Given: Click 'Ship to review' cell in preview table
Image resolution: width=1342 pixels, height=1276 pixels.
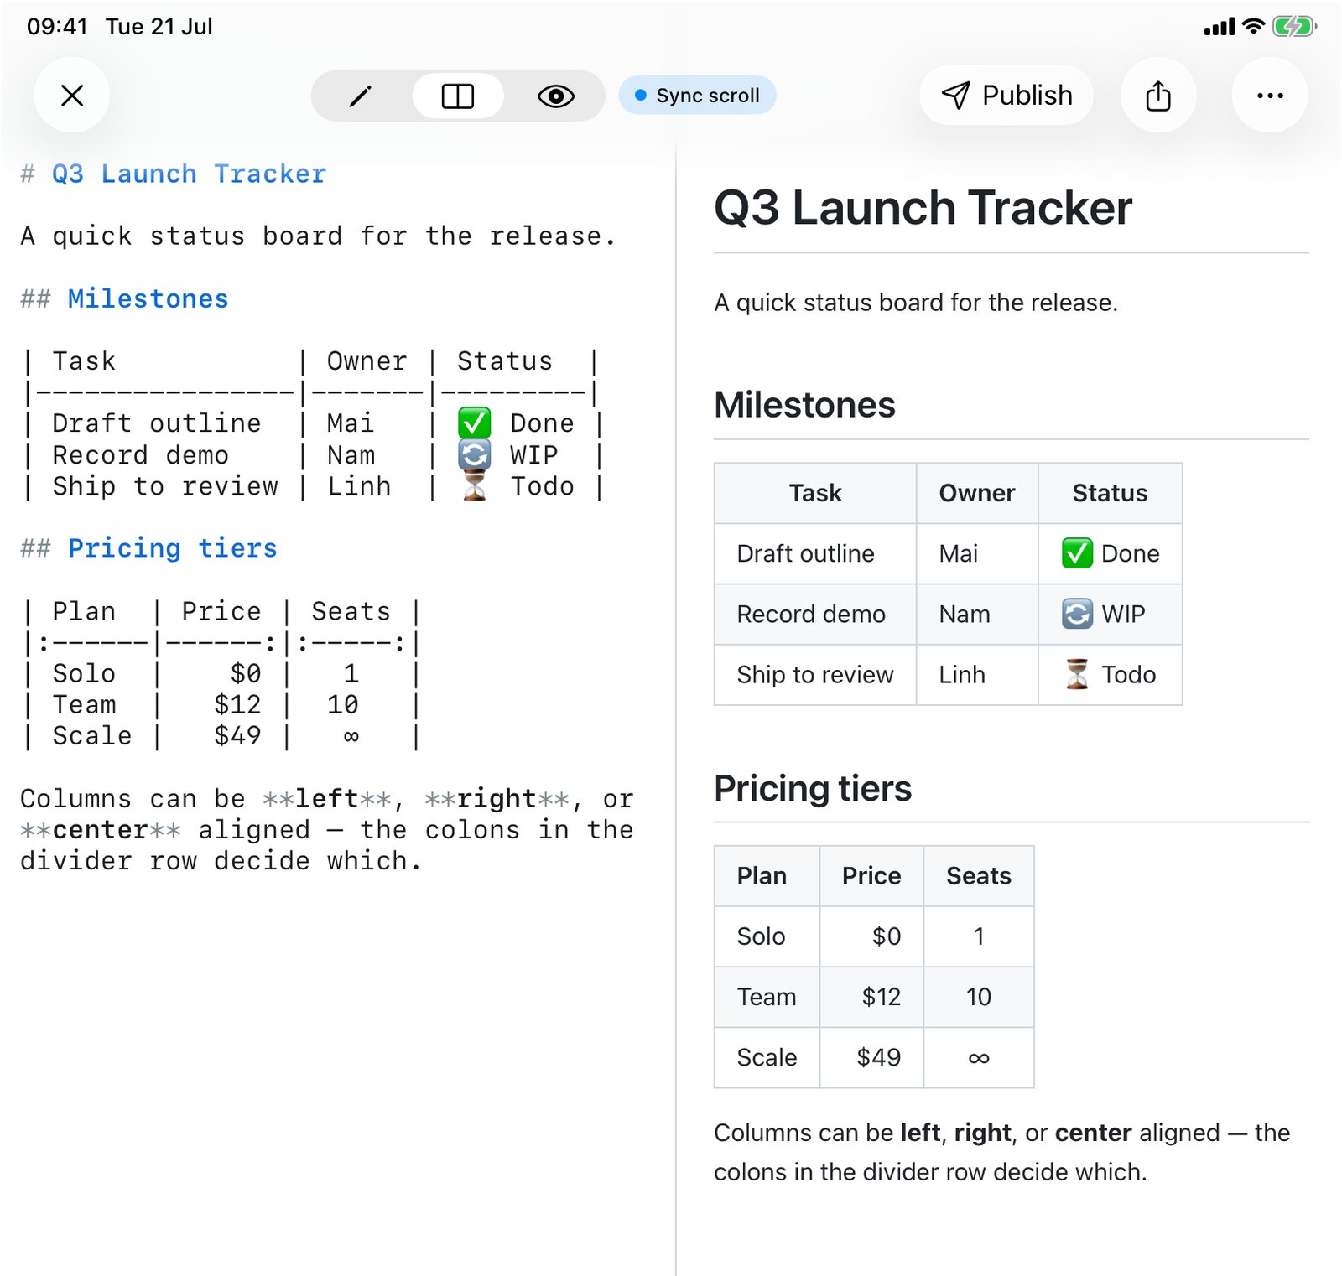Looking at the screenshot, I should tap(815, 674).
